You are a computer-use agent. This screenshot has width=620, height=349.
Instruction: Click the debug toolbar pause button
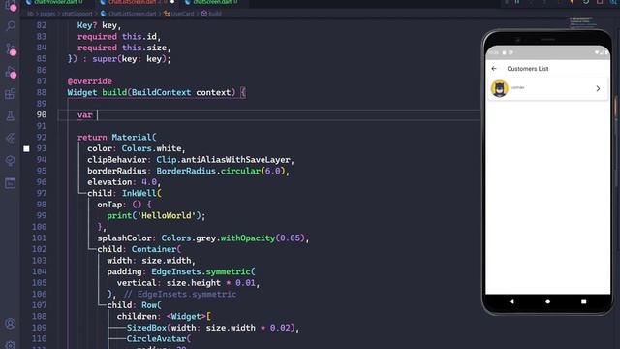[x=517, y=2]
